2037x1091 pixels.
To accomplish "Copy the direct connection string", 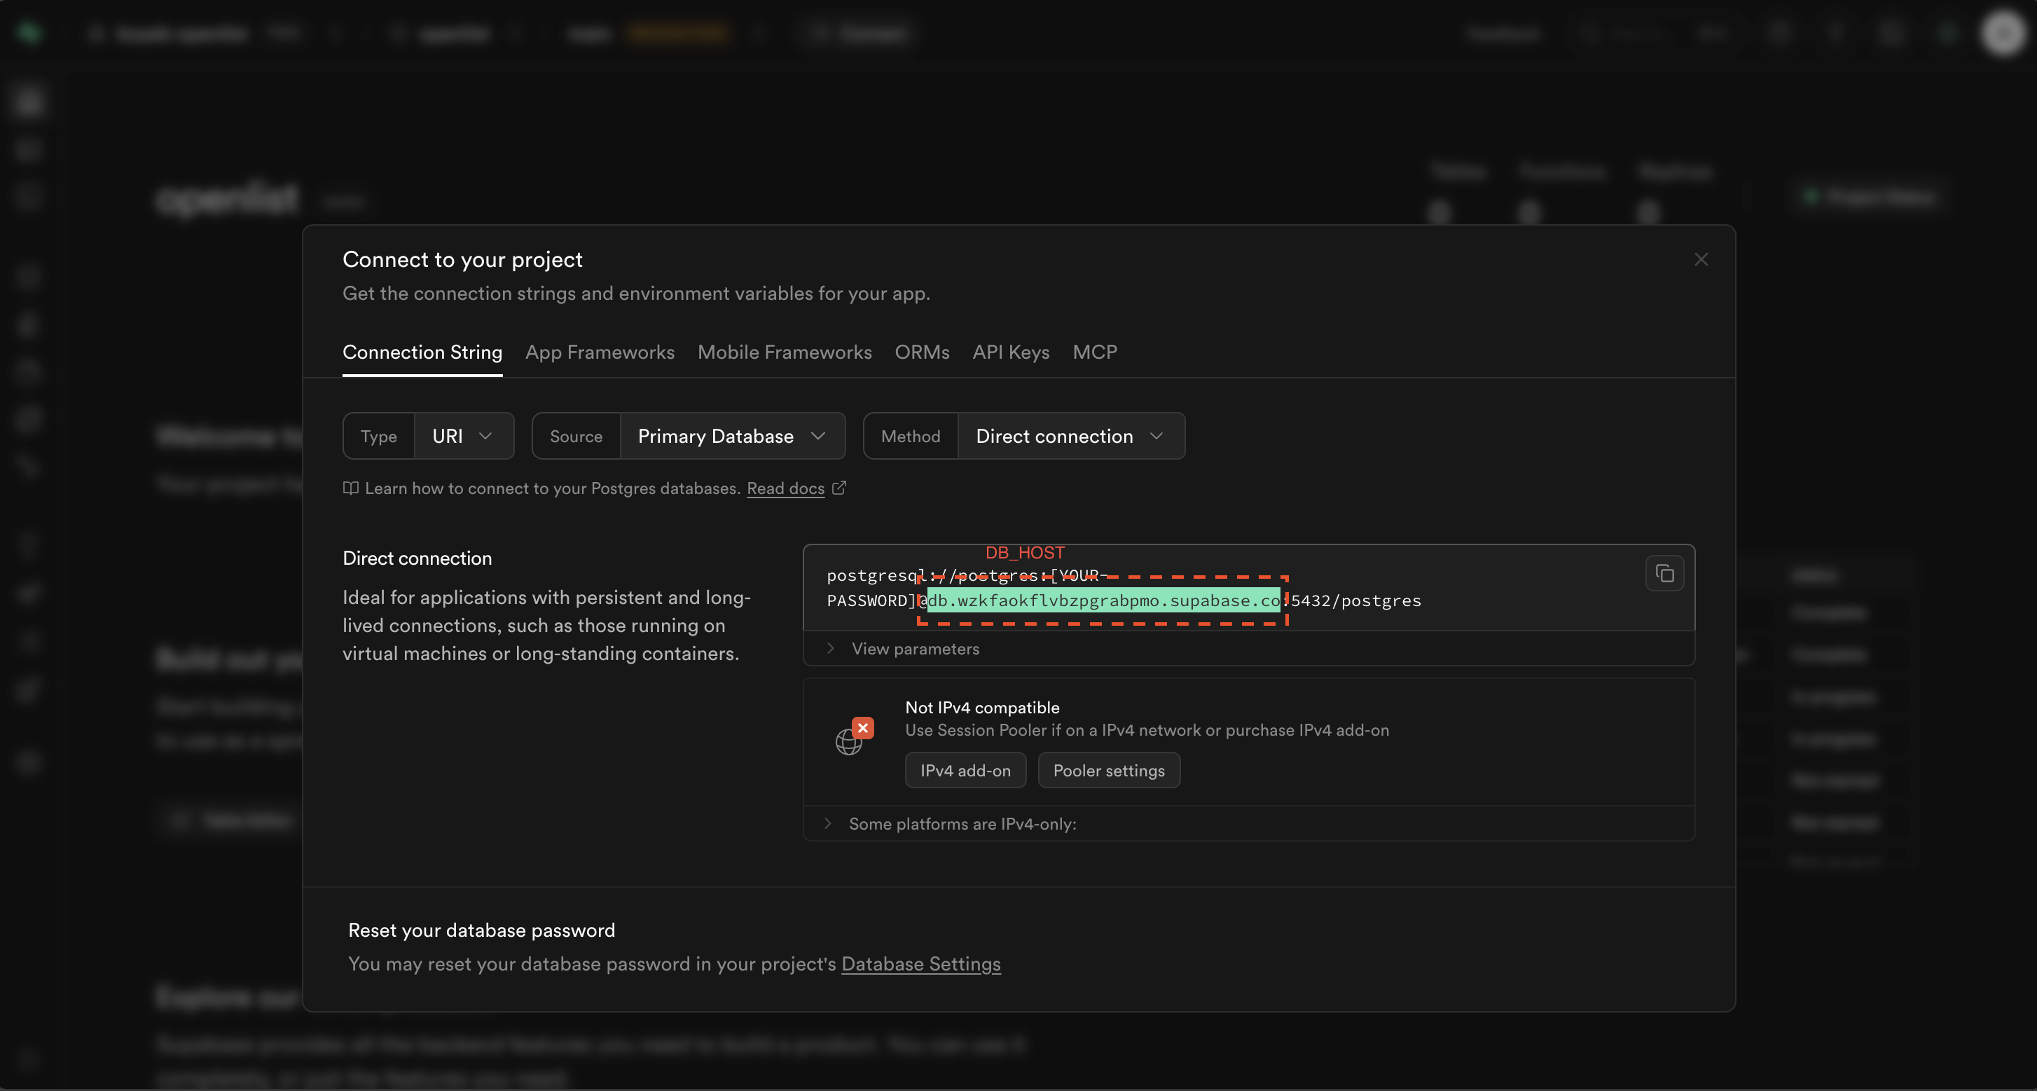I will (x=1664, y=574).
